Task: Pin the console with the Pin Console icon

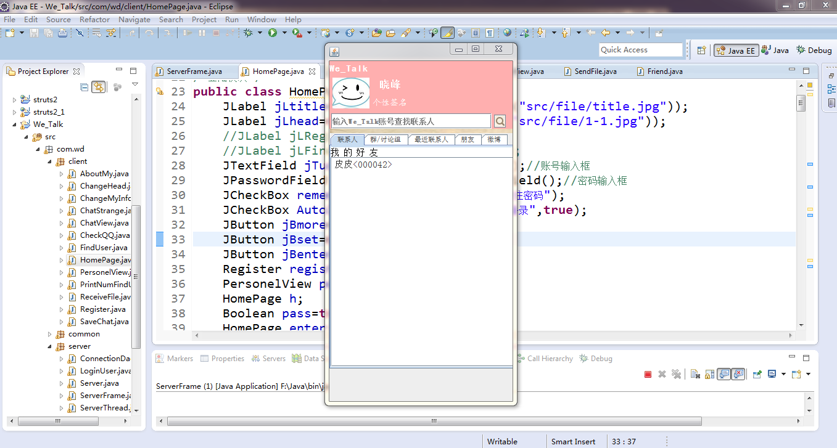Action: point(757,374)
